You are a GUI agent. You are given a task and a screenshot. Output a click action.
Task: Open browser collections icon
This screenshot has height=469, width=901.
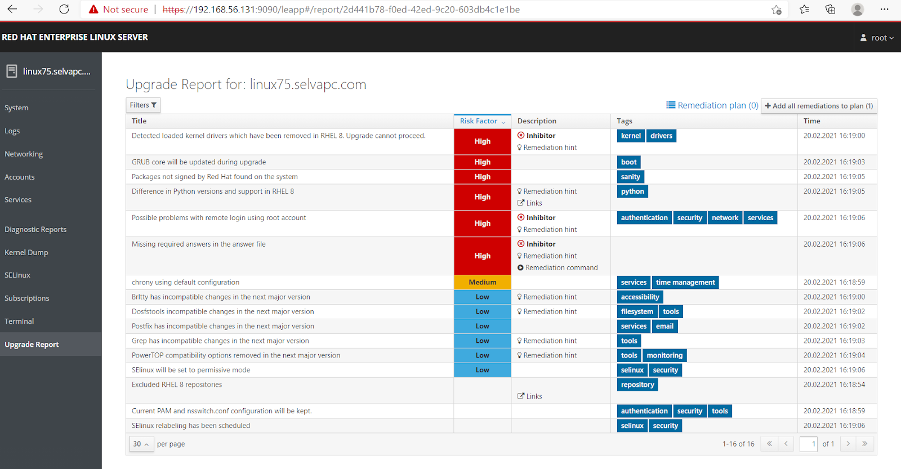(830, 10)
